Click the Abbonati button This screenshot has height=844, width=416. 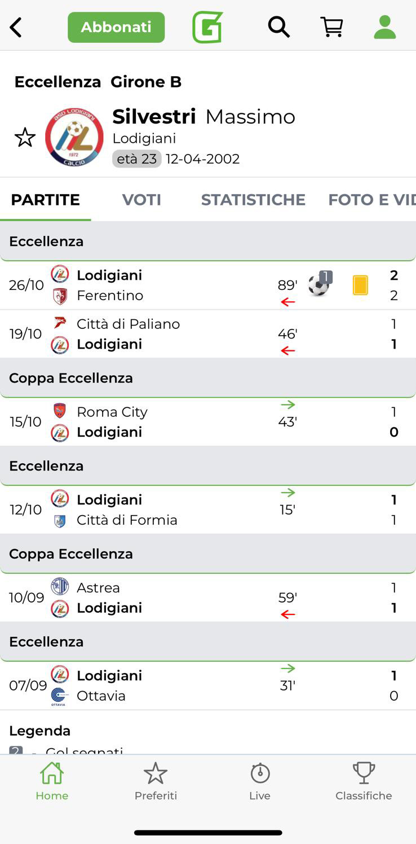pyautogui.click(x=116, y=27)
